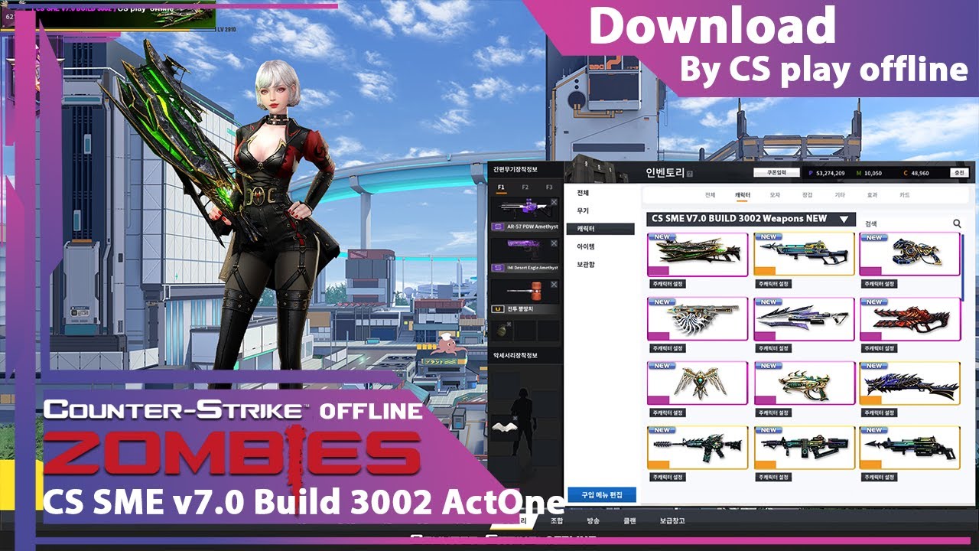Switch to the F3 loadout tab
Viewport: 979px width, 551px height.
[x=549, y=187]
